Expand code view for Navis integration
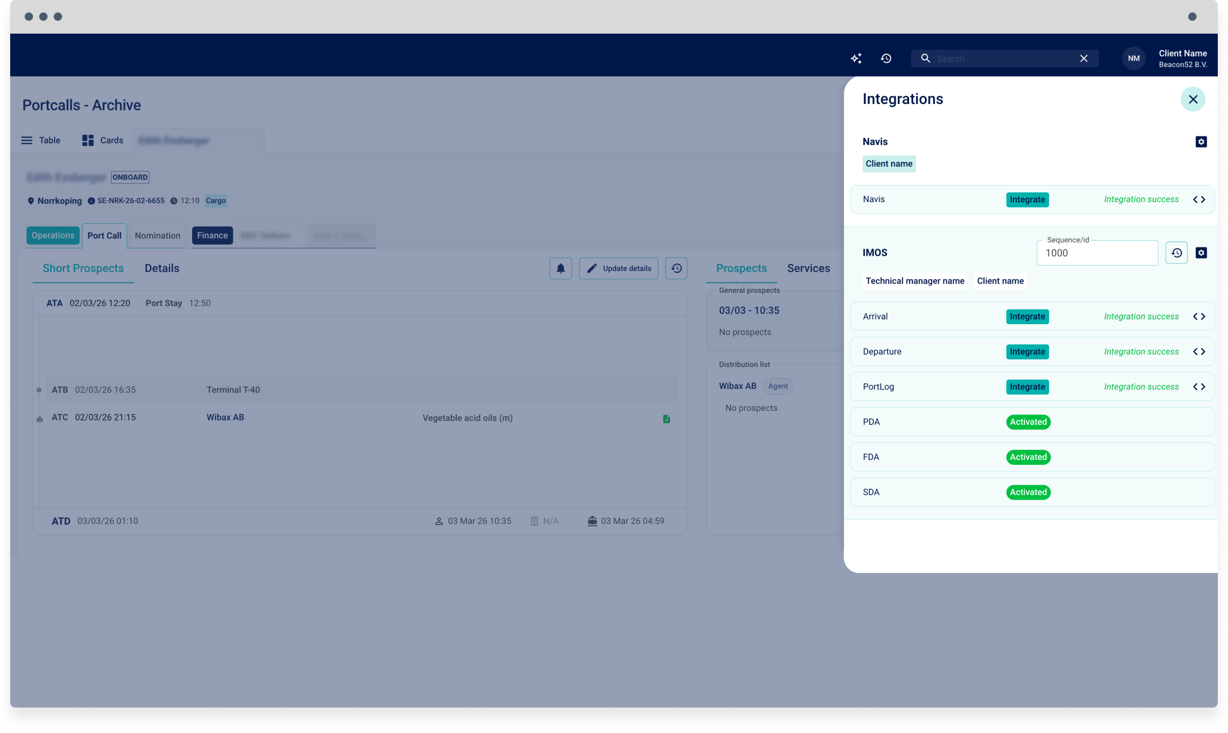Viewport: 1228px width, 733px height. (1199, 199)
